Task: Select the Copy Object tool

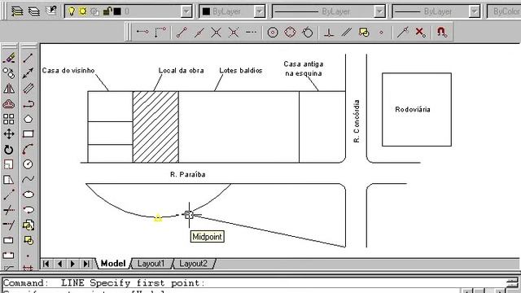Action: click(9, 73)
